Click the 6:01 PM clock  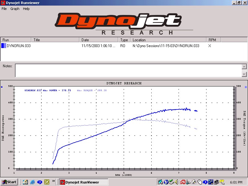pos(236,182)
